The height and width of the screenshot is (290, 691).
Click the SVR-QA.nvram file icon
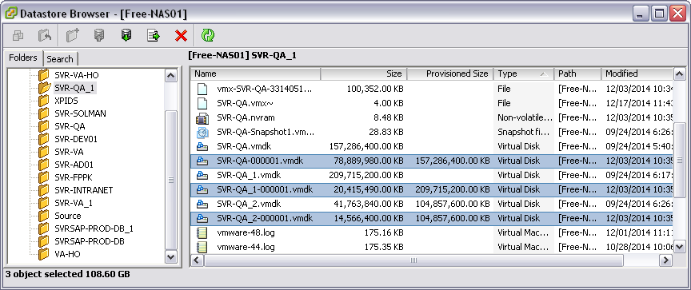[x=202, y=118]
